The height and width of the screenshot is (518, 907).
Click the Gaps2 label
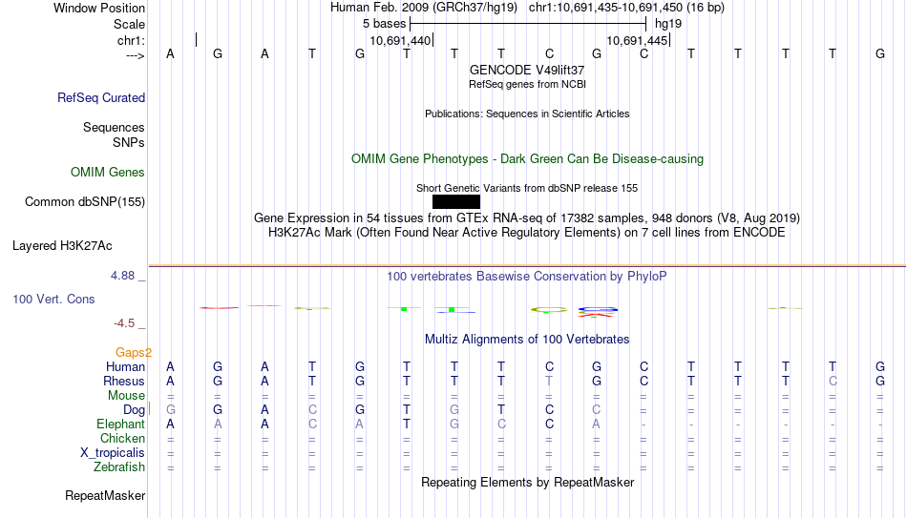134,352
